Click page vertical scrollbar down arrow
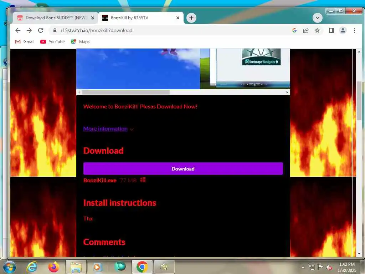 (x=359, y=254)
